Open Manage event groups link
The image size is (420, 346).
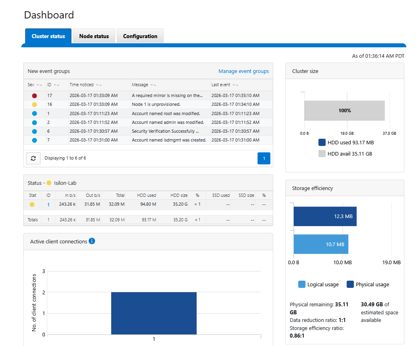[x=243, y=71]
